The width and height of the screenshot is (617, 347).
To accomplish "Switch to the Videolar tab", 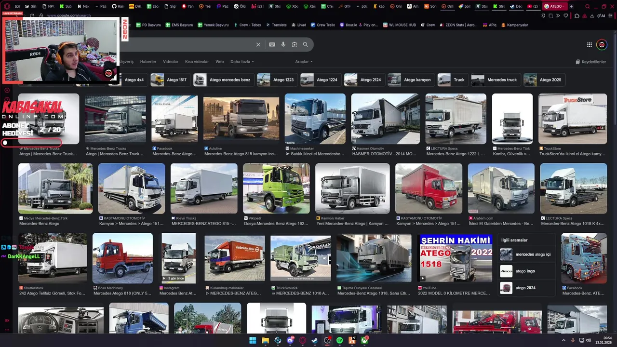I will tap(171, 62).
